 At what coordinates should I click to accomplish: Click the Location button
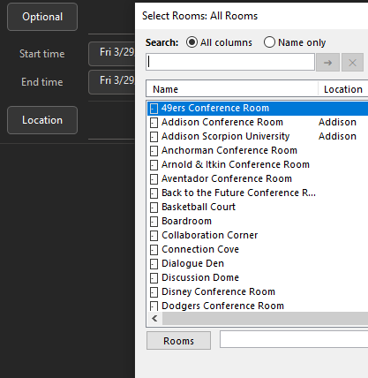(42, 120)
